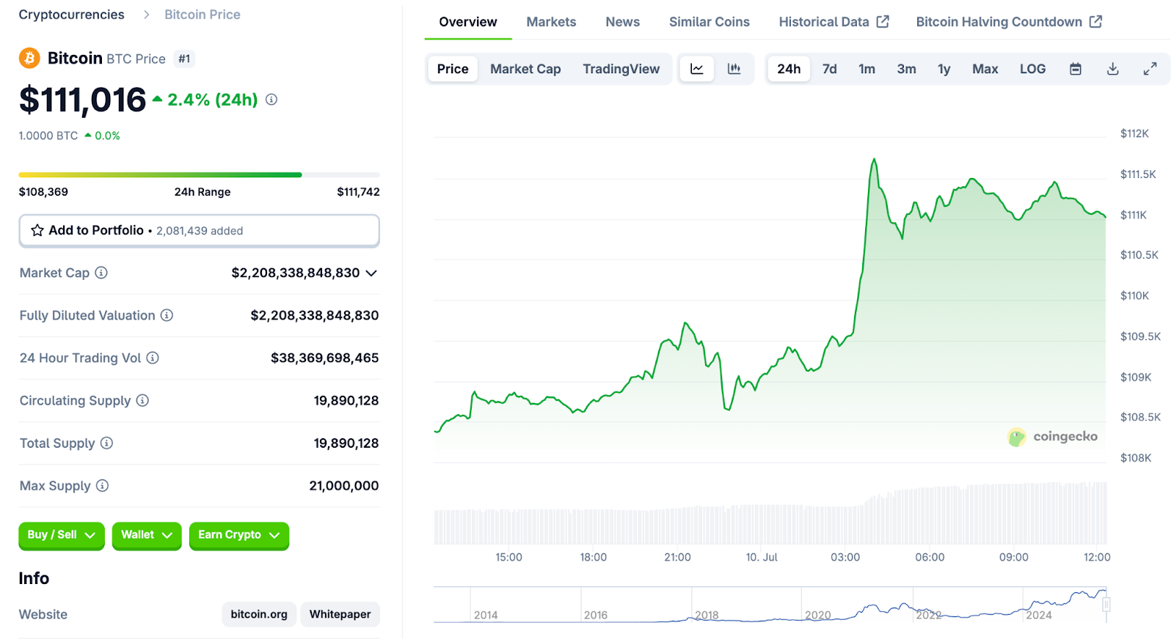Open the Bitcoin Halving Countdown tab
The height and width of the screenshot is (639, 1174).
click(1009, 22)
